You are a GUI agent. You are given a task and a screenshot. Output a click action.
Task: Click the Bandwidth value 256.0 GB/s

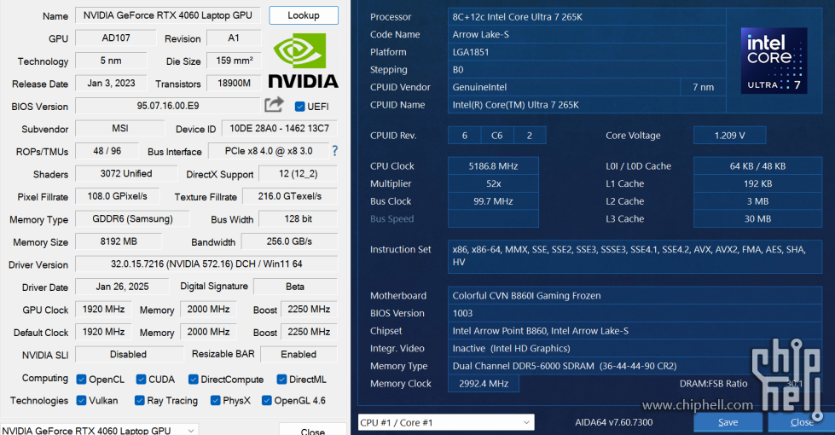289,241
